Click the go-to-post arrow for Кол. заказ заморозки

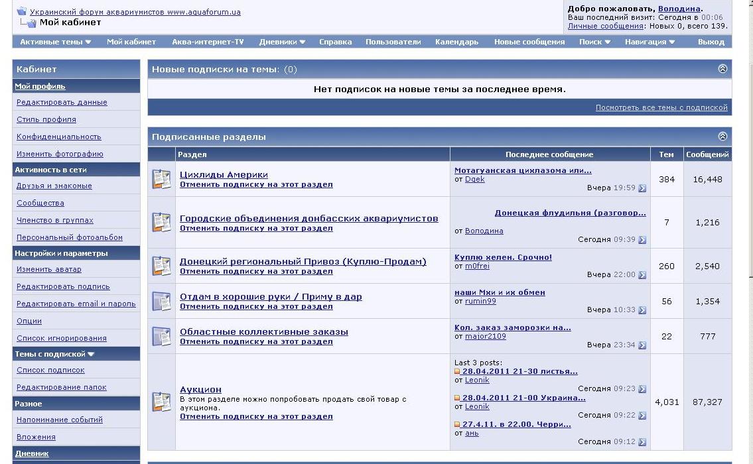[642, 345]
